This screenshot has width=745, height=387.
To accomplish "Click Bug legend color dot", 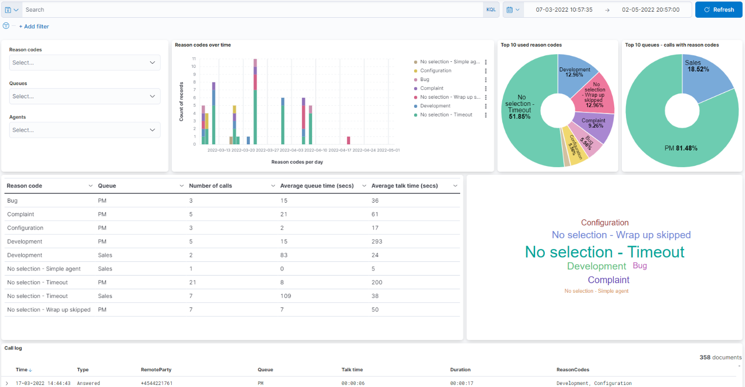I will [x=416, y=80].
